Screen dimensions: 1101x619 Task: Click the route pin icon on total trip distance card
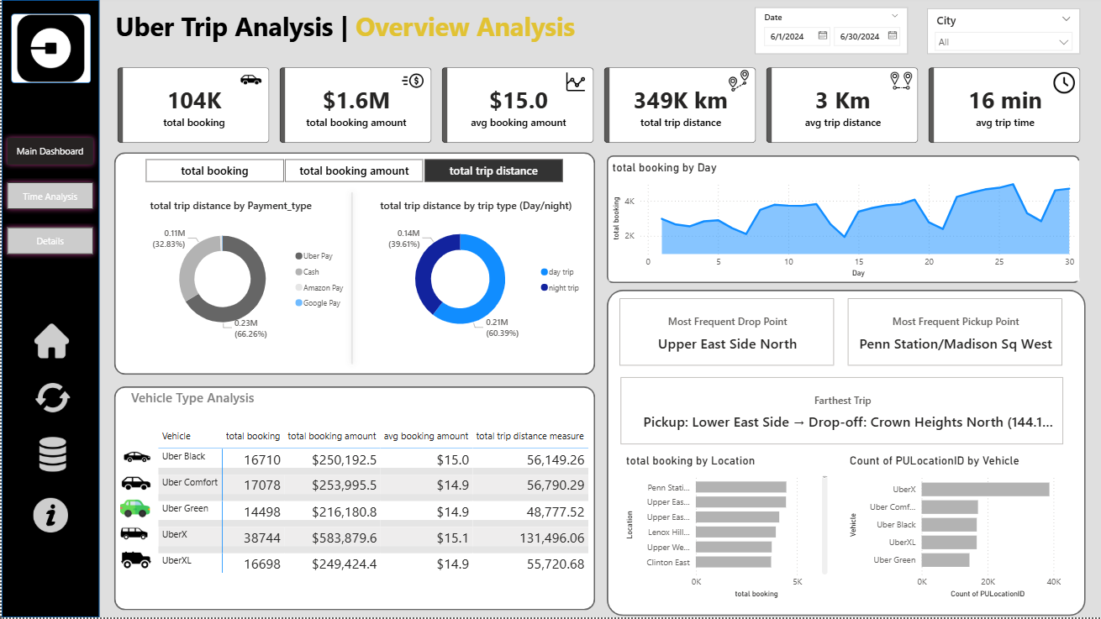[x=739, y=81]
